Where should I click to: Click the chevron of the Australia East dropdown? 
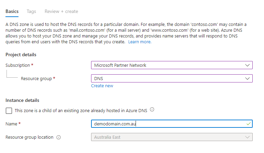[248, 137]
